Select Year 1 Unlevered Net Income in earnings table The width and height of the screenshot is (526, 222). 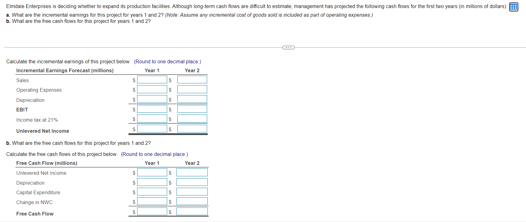pyautogui.click(x=152, y=129)
